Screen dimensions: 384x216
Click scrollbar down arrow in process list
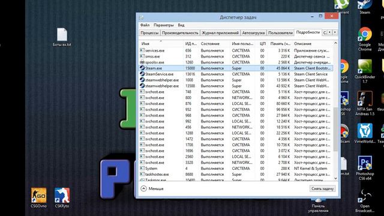(335, 179)
